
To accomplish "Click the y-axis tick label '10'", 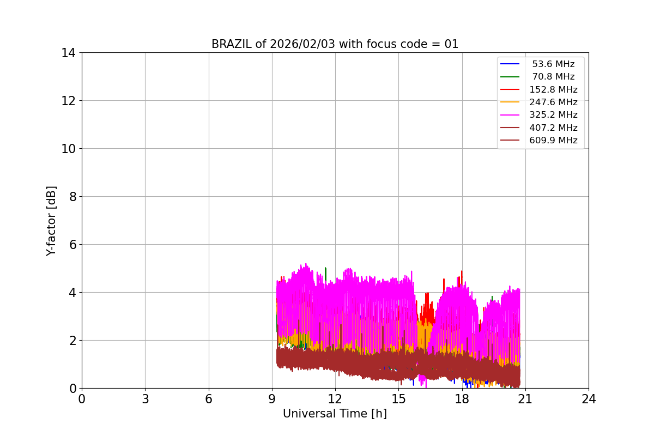I will click(x=69, y=149).
